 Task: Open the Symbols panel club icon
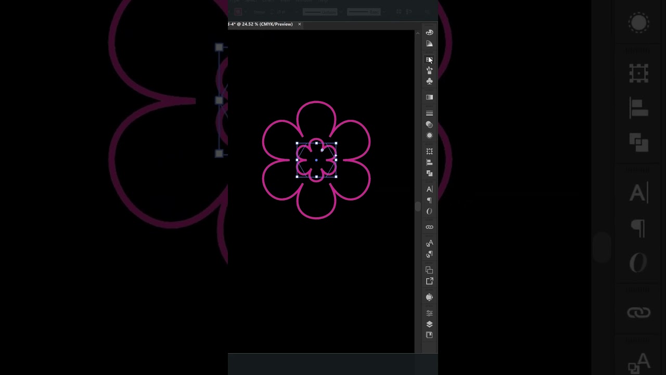pyautogui.click(x=429, y=81)
